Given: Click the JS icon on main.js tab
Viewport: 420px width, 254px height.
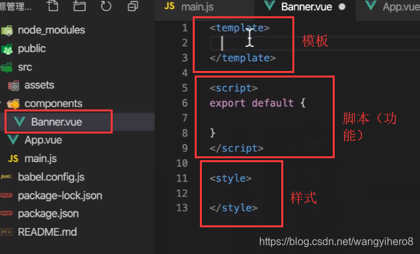Looking at the screenshot, I should 169,6.
